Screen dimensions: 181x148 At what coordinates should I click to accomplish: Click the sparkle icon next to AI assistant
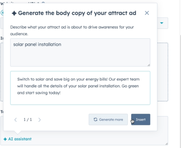5,139
